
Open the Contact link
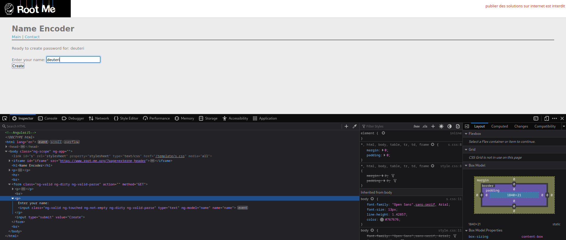tap(32, 37)
